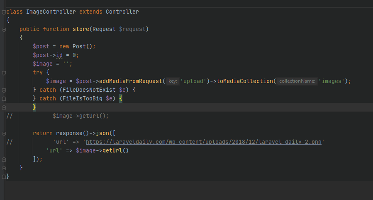Screen dimensions: 373x200
Task: Click the 'public' keyword
Action: click(29, 29)
